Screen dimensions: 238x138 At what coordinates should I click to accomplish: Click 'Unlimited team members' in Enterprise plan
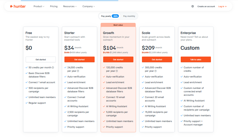click(x=197, y=115)
